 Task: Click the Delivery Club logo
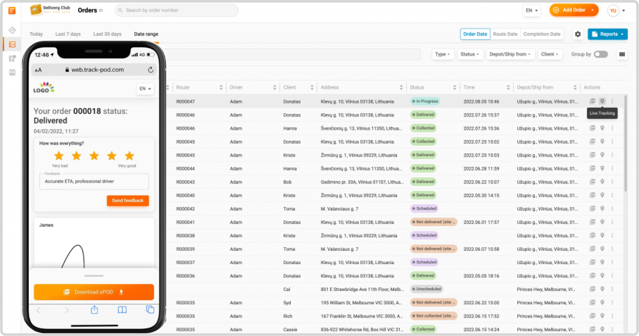(50, 10)
